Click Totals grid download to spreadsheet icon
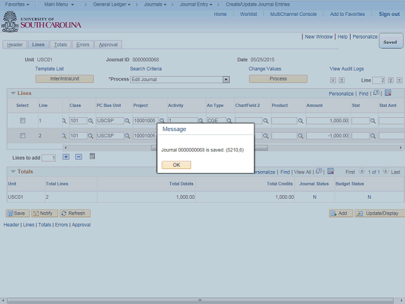The height and width of the screenshot is (304, 405). [x=330, y=171]
